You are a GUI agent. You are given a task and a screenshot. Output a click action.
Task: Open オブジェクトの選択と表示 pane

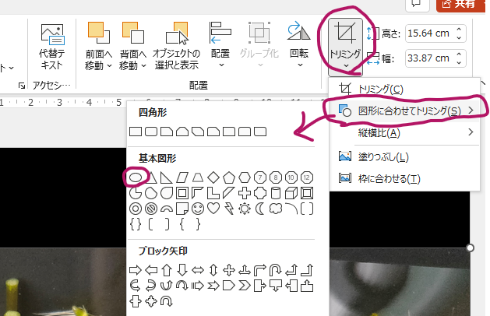(x=177, y=47)
